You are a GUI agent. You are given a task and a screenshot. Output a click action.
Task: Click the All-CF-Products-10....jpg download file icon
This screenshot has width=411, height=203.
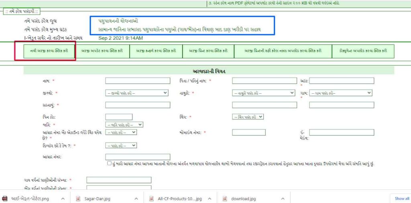click(x=151, y=199)
